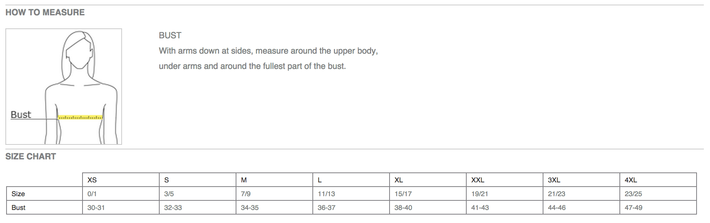The height and width of the screenshot is (223, 710).
Task: Click the XL column header
Action: [398, 180]
